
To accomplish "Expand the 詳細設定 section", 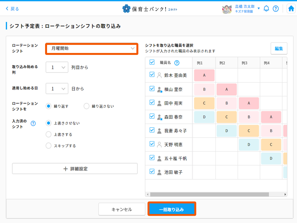I will coord(75,169).
